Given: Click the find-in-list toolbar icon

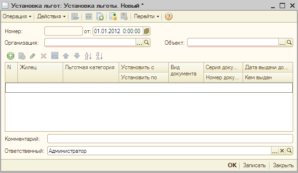Looking at the screenshot, I should point(75,16).
